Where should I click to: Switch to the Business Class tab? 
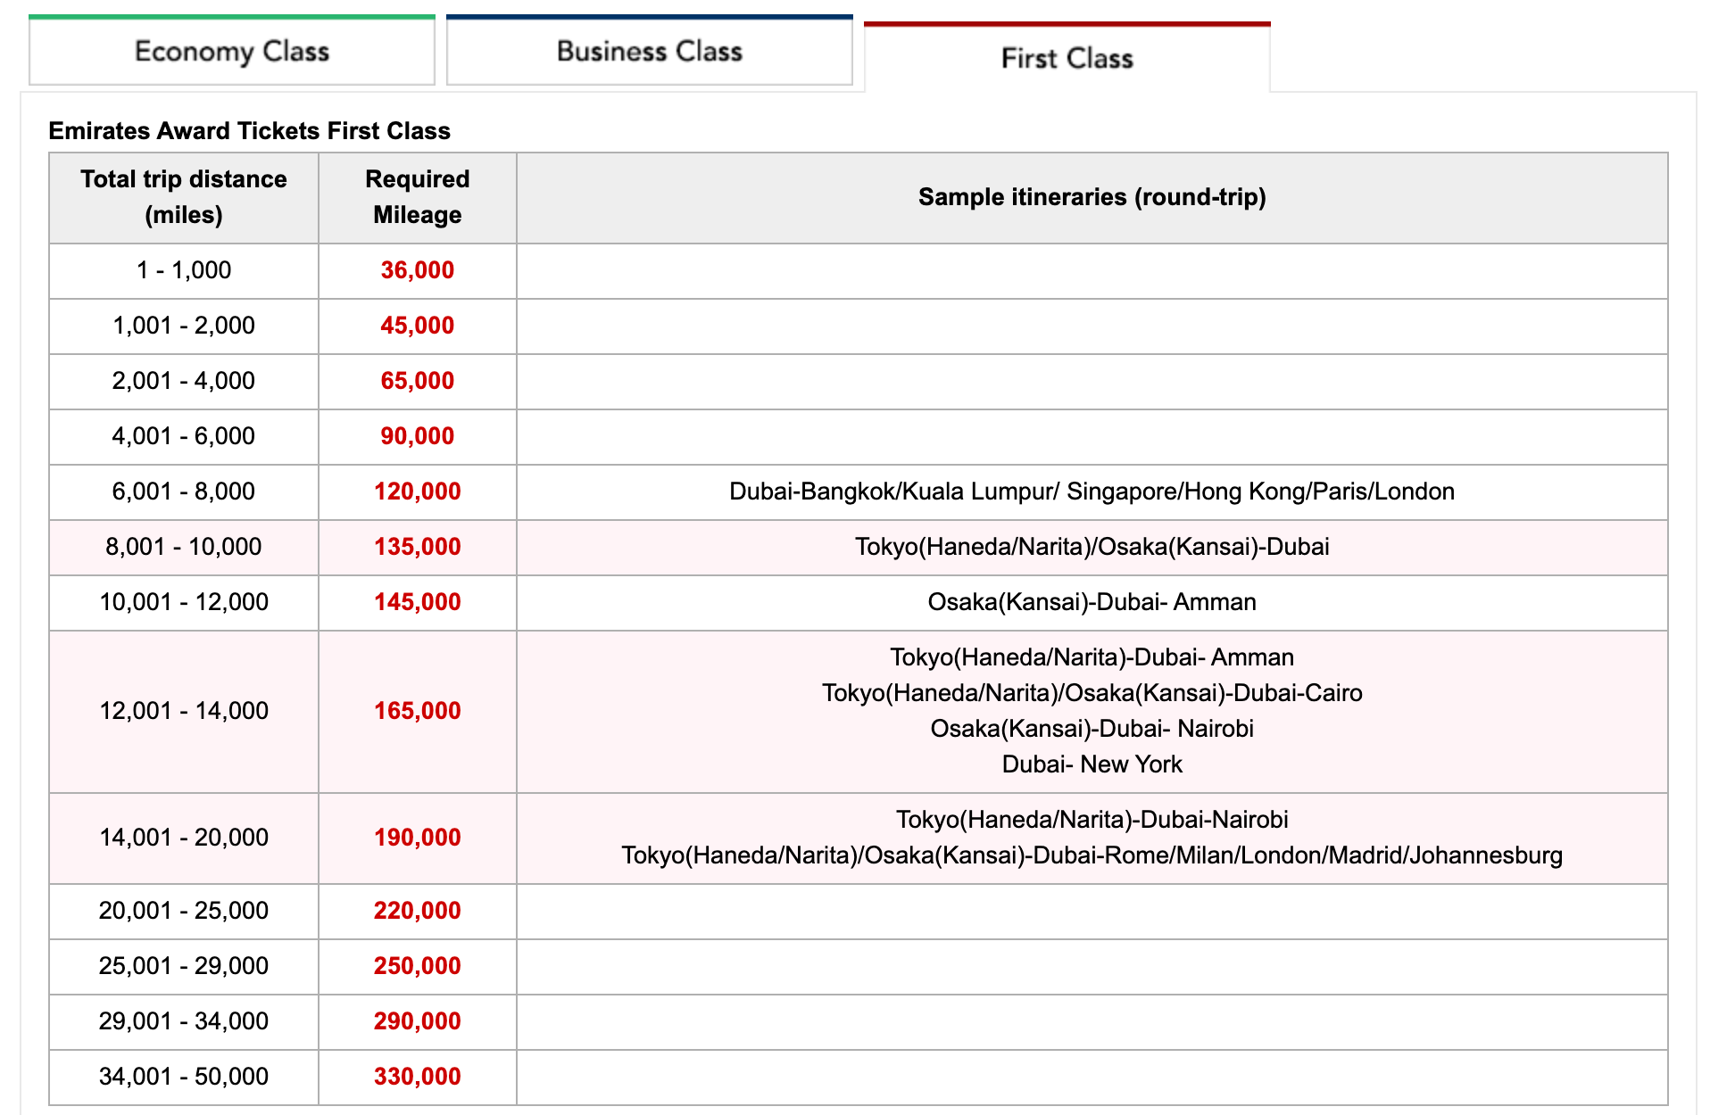(x=650, y=51)
